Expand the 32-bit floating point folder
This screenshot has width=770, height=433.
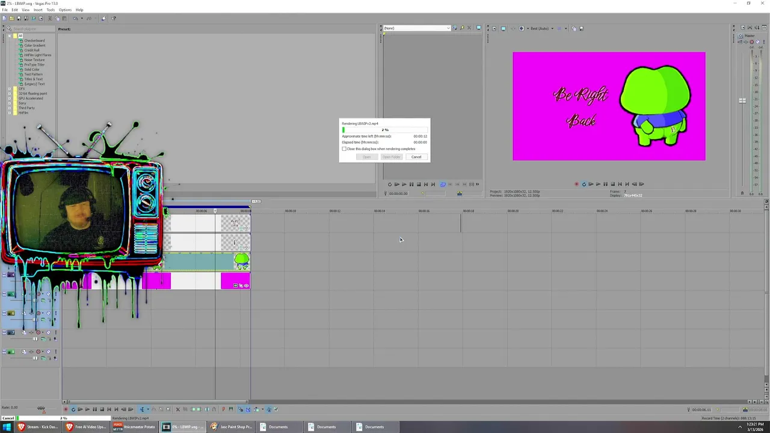click(x=9, y=93)
